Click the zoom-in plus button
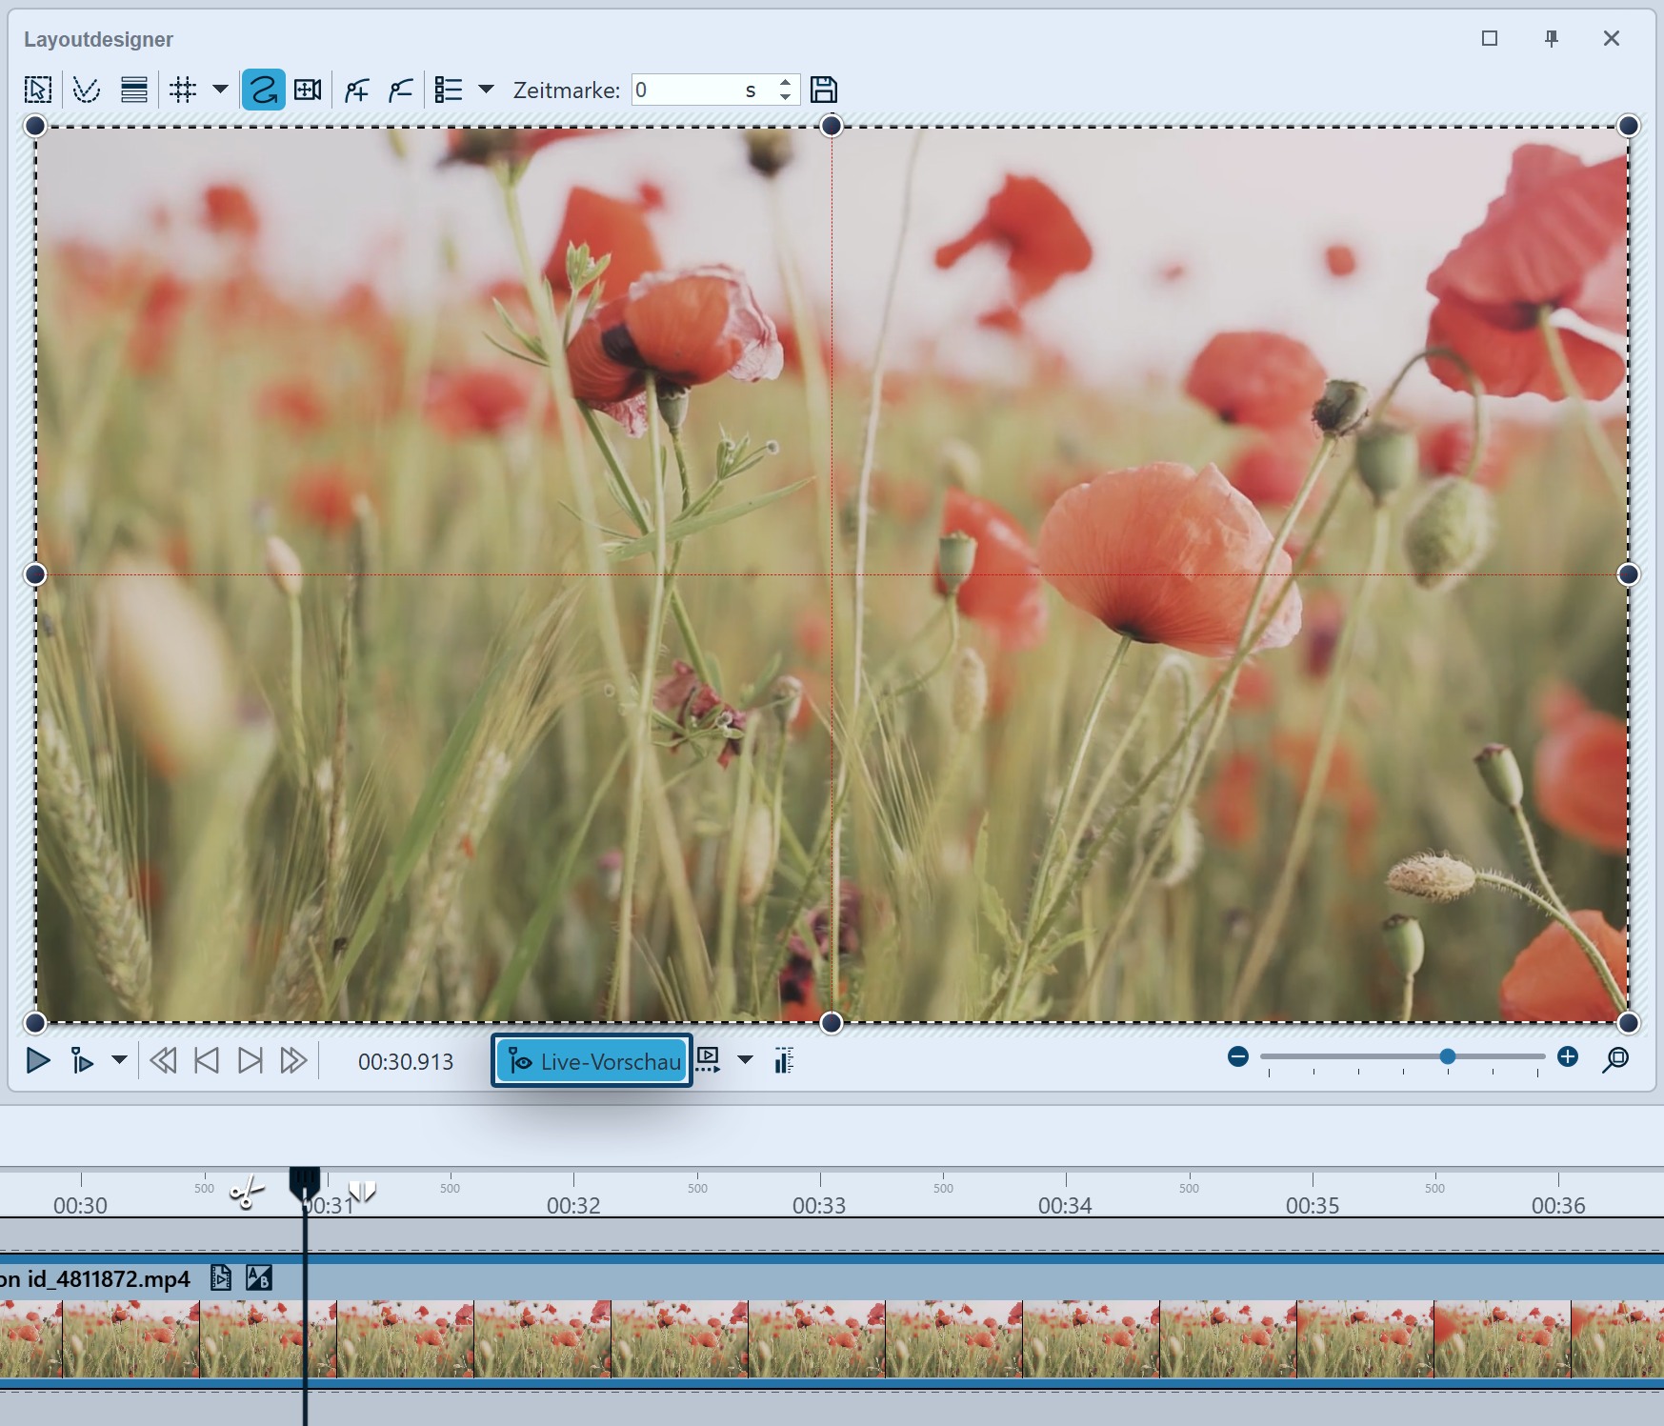 tap(1568, 1057)
